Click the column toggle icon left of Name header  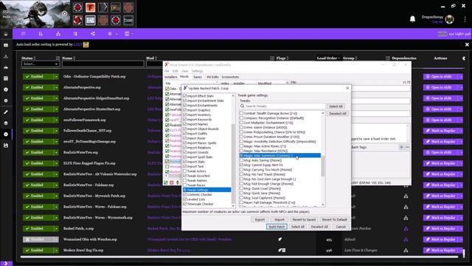click(58, 58)
